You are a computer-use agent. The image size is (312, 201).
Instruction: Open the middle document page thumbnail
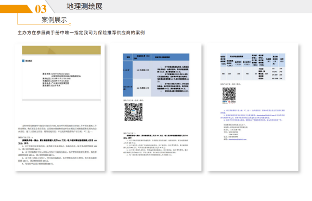(x=156, y=107)
